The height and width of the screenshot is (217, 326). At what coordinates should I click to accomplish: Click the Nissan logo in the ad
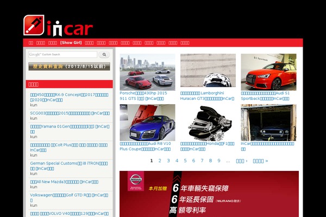pyautogui.click(x=136, y=181)
